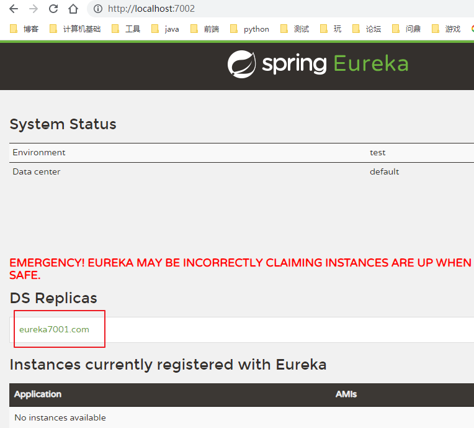Select the Environment row label
This screenshot has width=474, height=428.
coord(38,152)
